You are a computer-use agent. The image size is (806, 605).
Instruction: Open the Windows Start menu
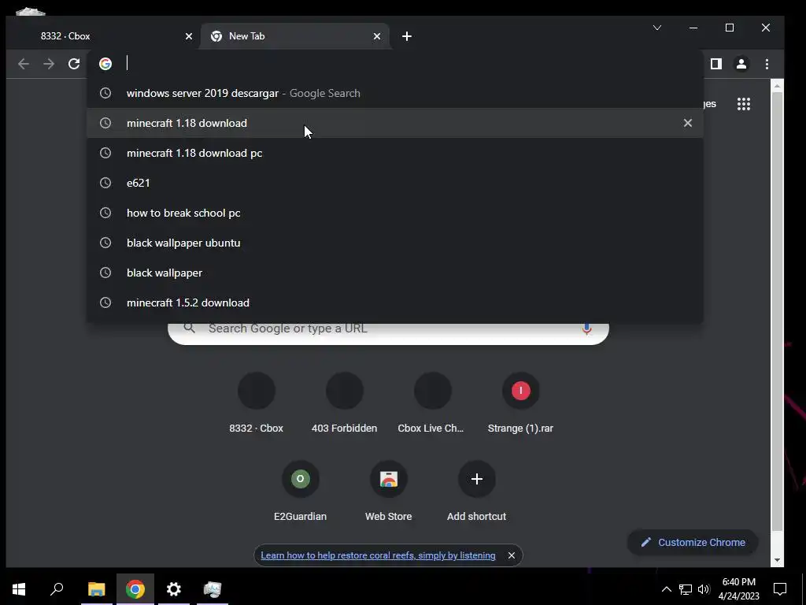point(19,589)
